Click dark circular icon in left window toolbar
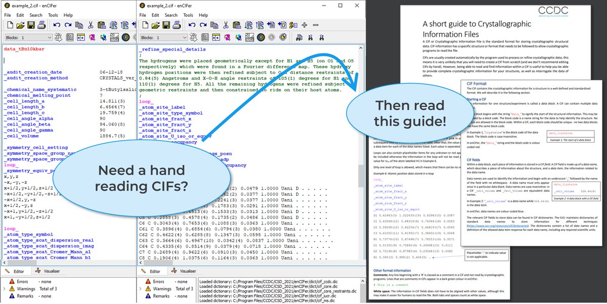 point(126,37)
